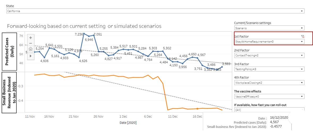This screenshot has width=313, height=131.
Task: Open the VaccineEfficacy=0 dropdown
Action: [x=269, y=96]
